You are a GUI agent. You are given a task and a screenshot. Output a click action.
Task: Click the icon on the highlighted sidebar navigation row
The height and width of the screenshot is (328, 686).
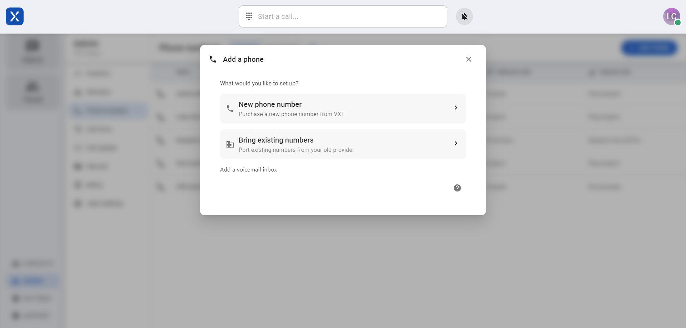15,281
